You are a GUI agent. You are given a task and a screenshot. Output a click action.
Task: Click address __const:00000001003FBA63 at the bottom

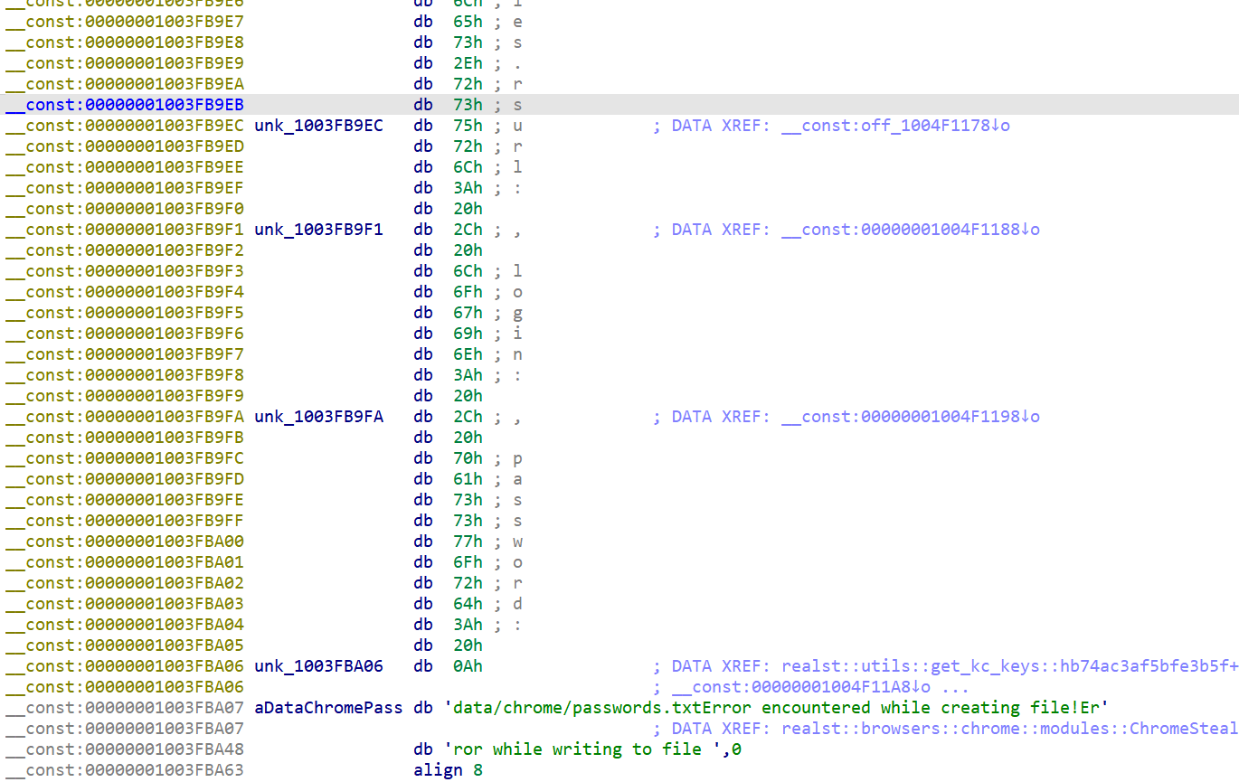tap(122, 769)
